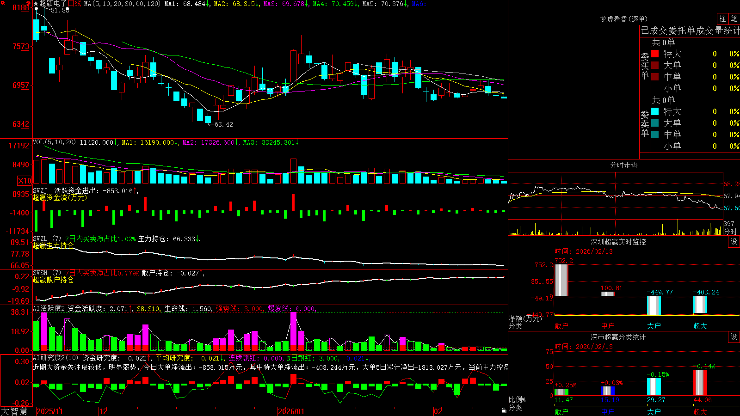The width and height of the screenshot is (740, 416).
Task: Click red 特大 buy-order color swatch
Action: (x=655, y=54)
